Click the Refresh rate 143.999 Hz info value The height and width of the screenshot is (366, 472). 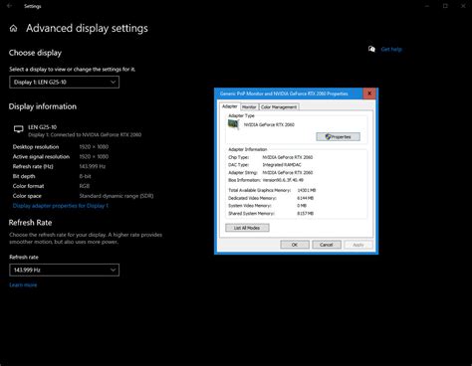(93, 166)
